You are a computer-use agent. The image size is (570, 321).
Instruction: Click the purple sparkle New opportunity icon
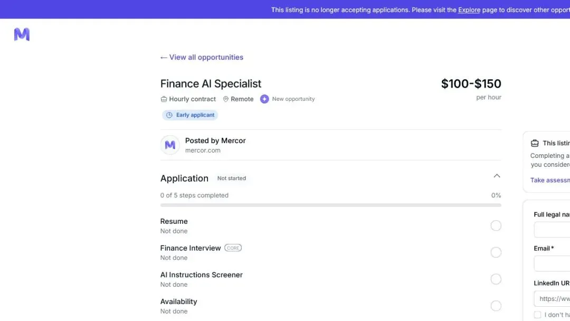tap(264, 99)
